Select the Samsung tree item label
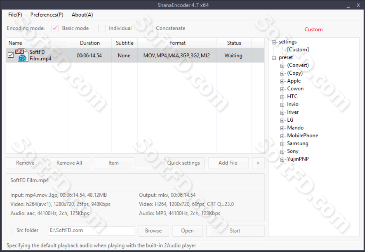This screenshot has height=252, width=365. pos(298,144)
